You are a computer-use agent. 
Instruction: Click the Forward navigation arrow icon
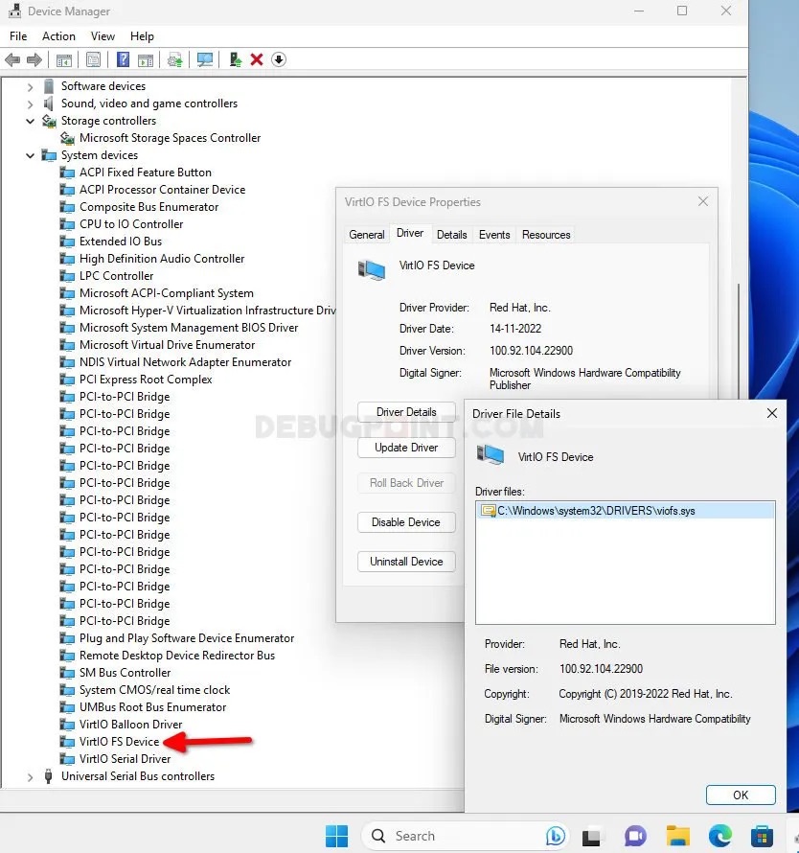(34, 59)
